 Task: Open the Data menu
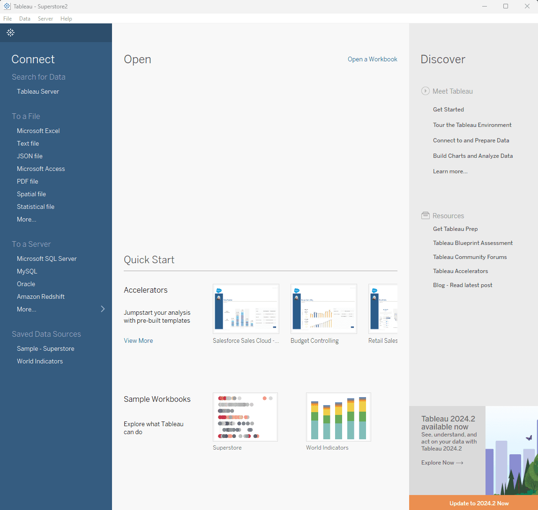(25, 19)
